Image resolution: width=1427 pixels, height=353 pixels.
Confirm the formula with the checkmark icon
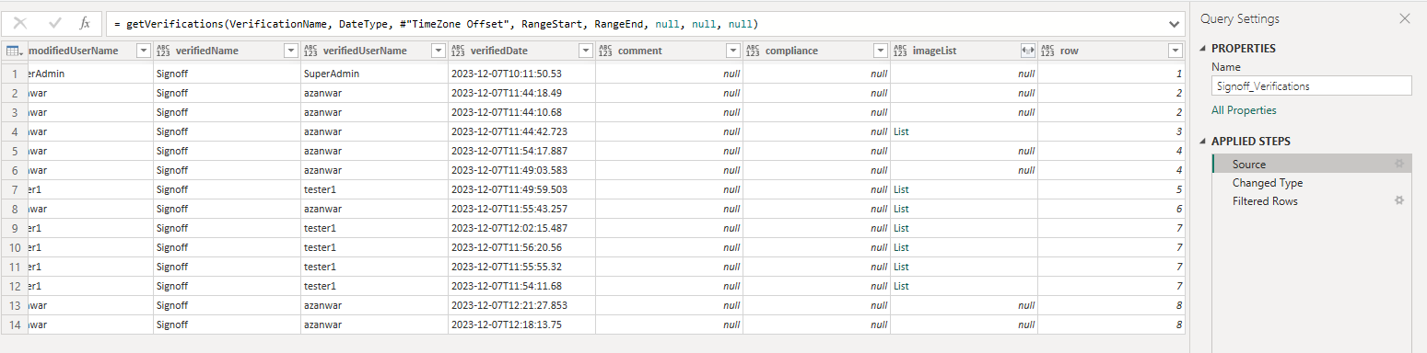(x=54, y=23)
